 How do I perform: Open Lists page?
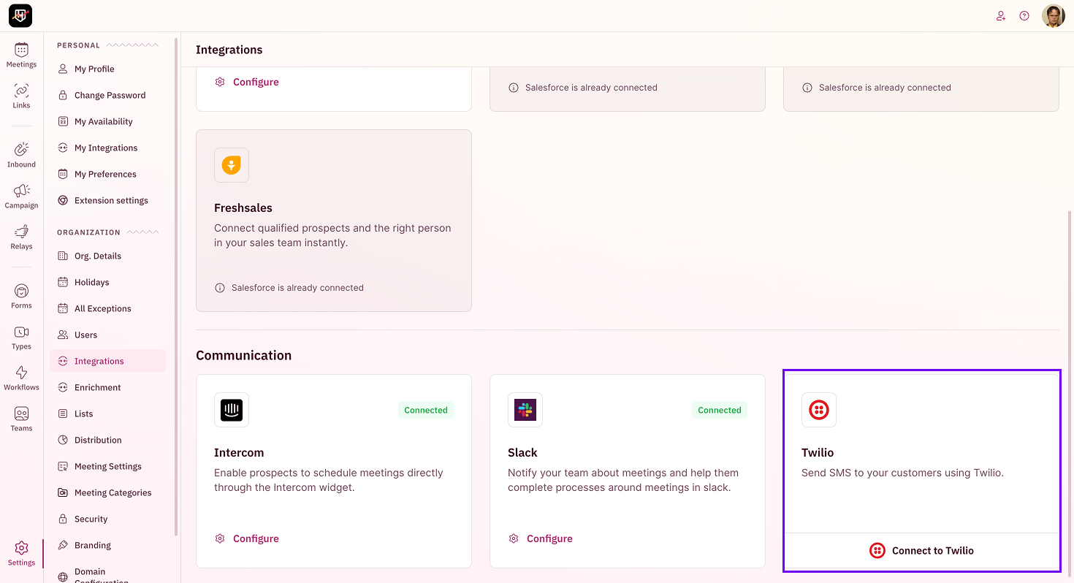point(108,414)
